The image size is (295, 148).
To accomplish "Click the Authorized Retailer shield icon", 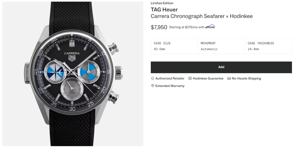I will pos(153,78).
